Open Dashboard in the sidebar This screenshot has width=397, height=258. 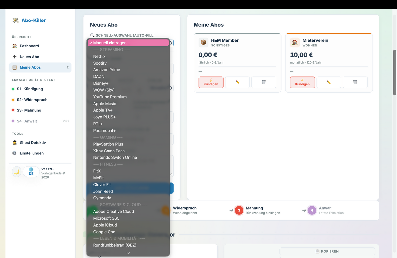pos(40,46)
